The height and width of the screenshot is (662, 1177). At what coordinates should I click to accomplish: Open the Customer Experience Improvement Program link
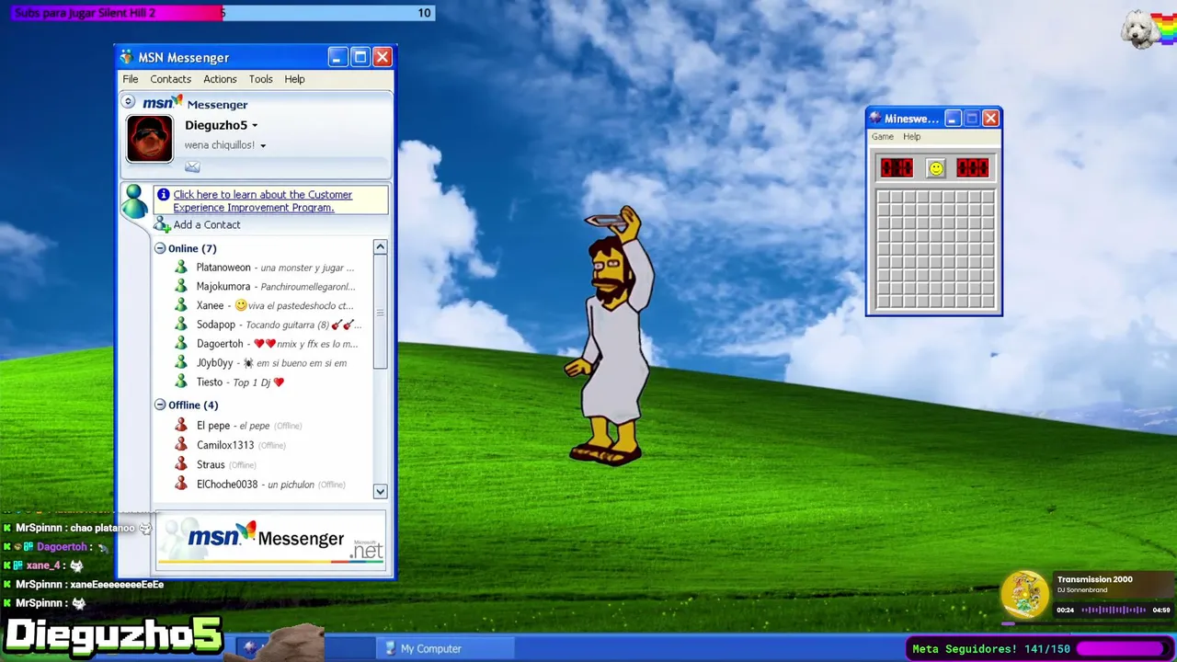[x=263, y=201]
